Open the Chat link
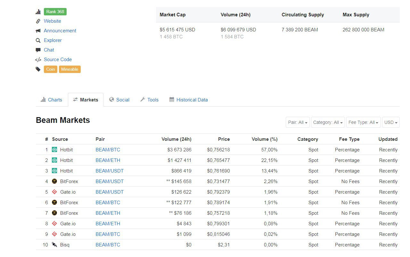This screenshot has height=257, width=410. click(49, 50)
